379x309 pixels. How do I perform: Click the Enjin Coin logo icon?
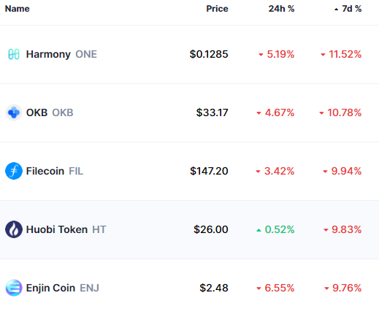(14, 288)
